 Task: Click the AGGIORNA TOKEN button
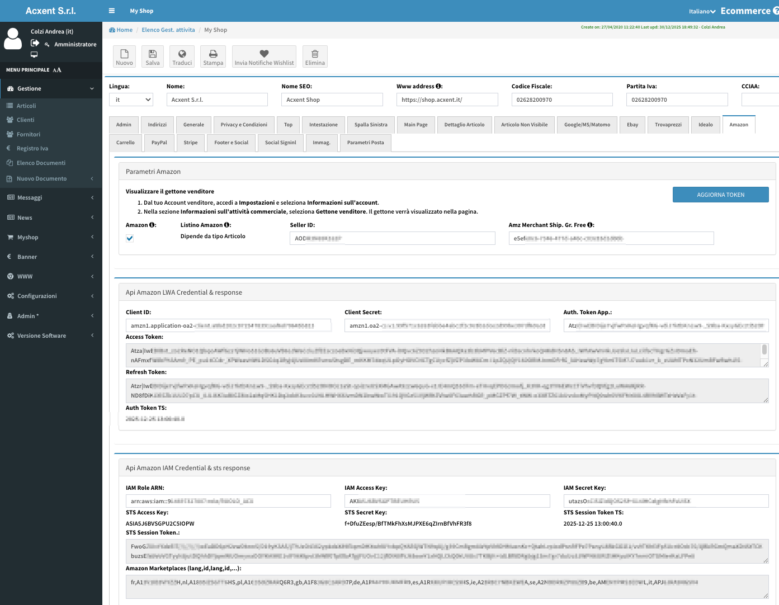pyautogui.click(x=720, y=195)
